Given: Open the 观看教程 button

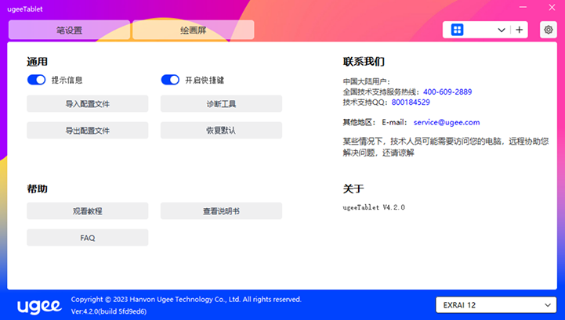Looking at the screenshot, I should point(88,211).
